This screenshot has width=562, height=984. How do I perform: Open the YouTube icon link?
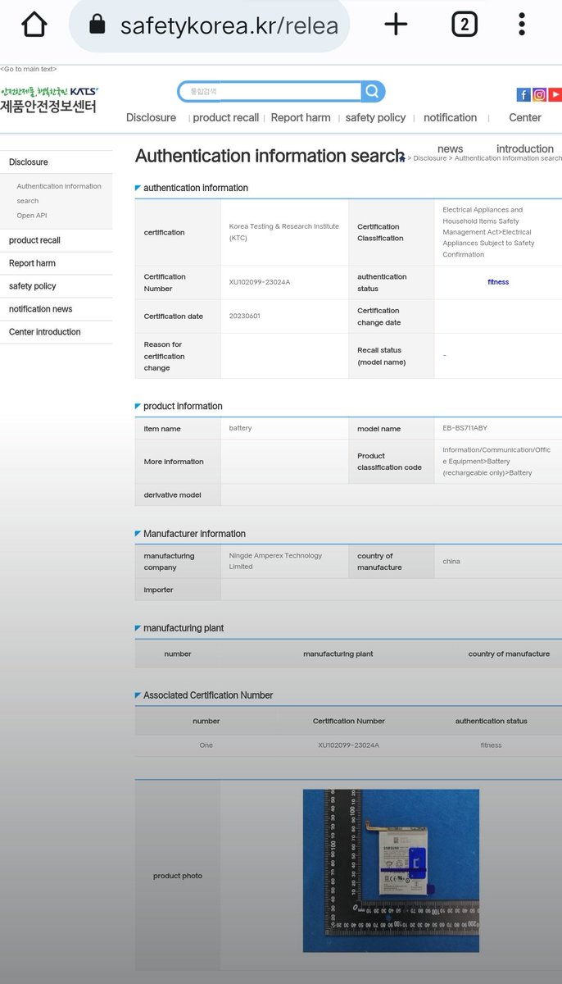point(555,94)
